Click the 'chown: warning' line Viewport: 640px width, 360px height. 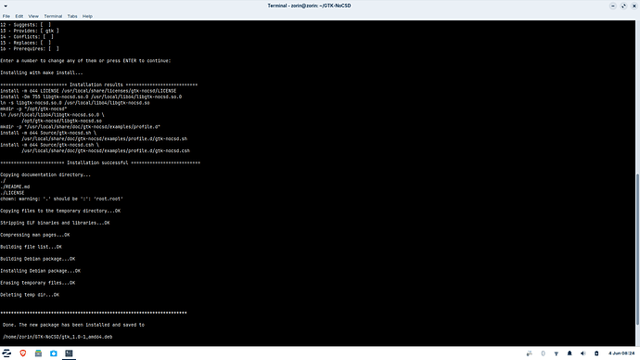[61, 199]
